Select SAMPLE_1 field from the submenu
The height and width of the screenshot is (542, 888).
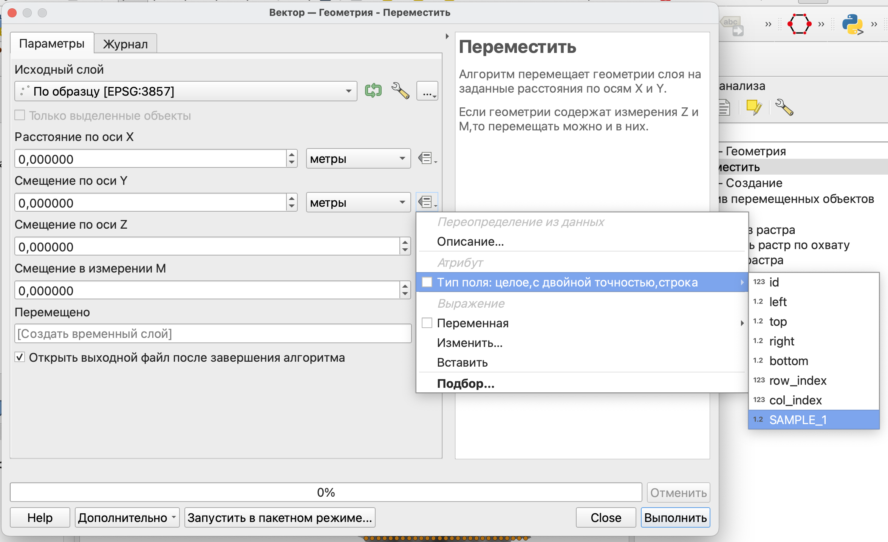click(797, 420)
